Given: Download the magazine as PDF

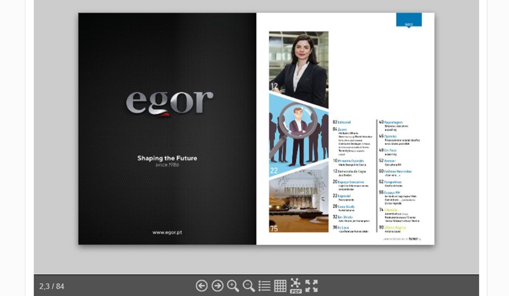Looking at the screenshot, I should (295, 285).
